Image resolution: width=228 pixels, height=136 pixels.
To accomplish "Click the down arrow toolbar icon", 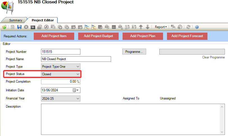I will pos(147,27).
